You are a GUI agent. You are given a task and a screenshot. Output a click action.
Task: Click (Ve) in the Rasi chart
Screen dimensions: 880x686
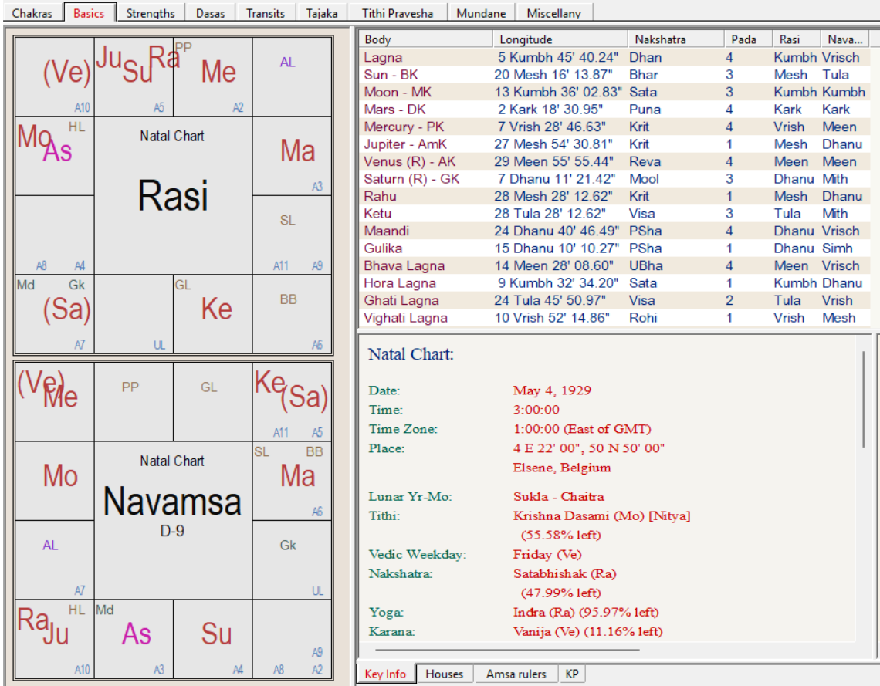[x=67, y=73]
